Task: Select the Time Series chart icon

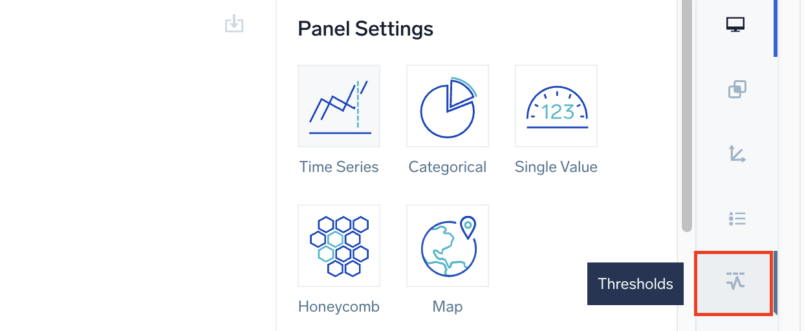Action: click(x=339, y=106)
